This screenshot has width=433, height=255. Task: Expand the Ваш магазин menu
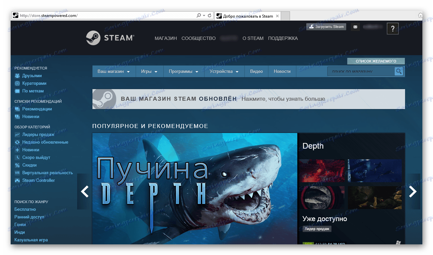[x=114, y=71]
